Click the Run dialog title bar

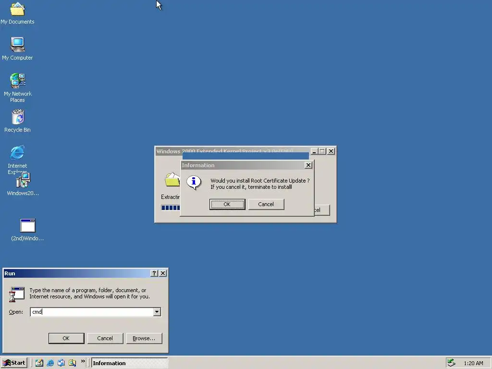[x=77, y=273]
